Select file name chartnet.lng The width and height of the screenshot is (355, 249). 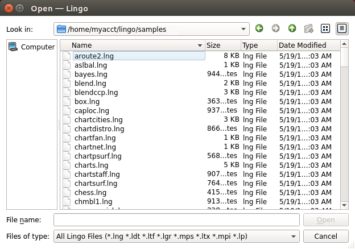click(96, 147)
